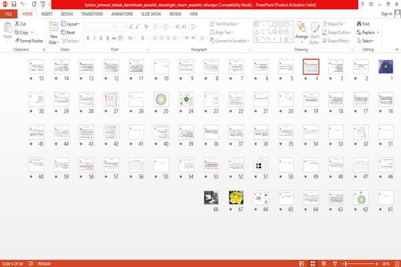Viewport: 401px width, 267px height.
Task: Open Shape Effects menu
Action: click(x=336, y=41)
